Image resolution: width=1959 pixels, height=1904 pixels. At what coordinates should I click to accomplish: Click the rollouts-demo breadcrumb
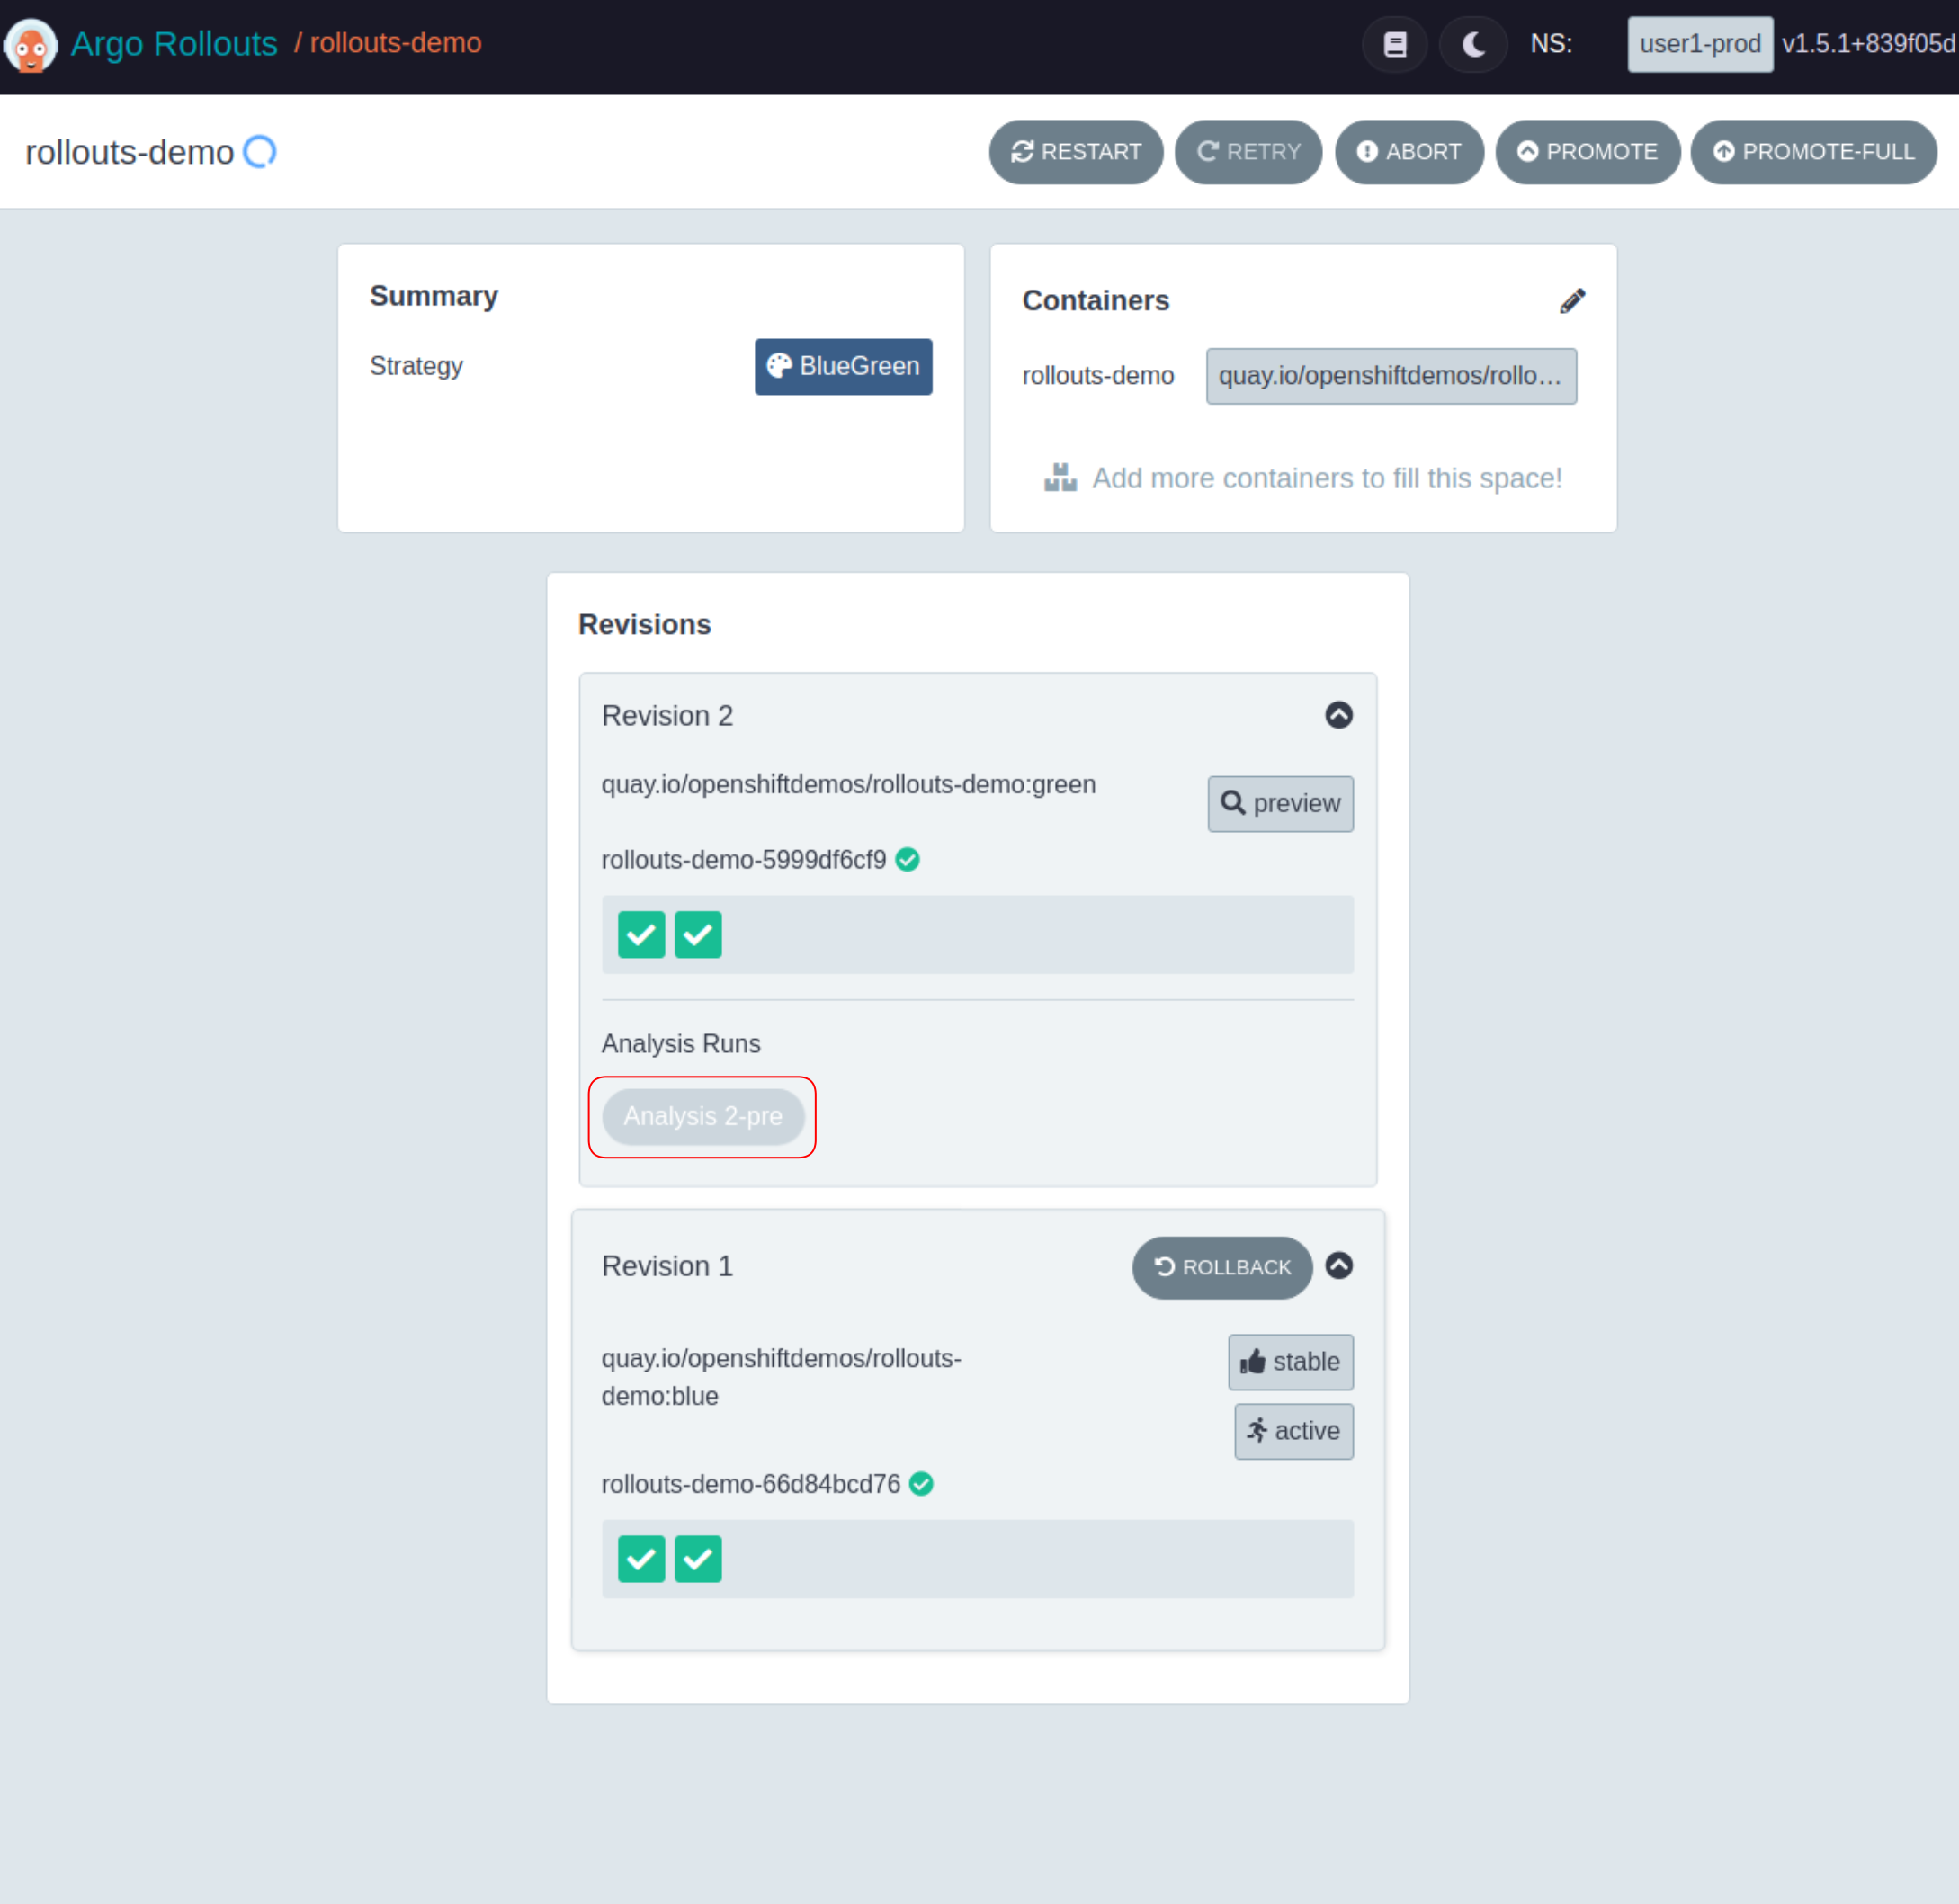coord(395,43)
